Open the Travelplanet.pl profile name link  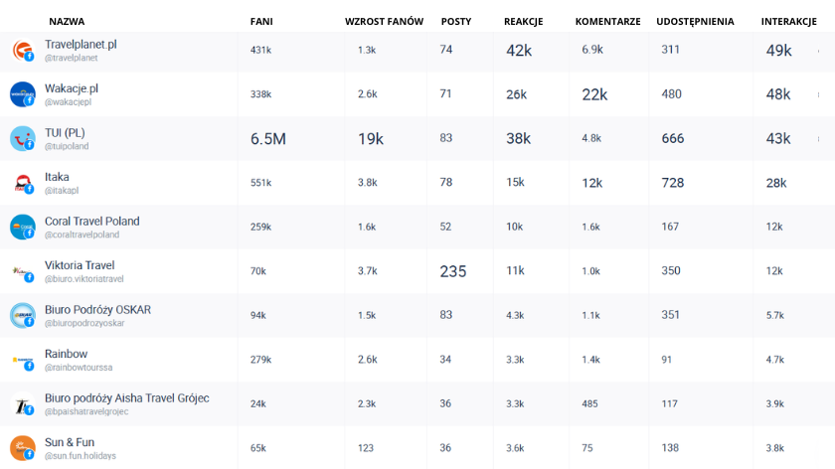point(81,45)
